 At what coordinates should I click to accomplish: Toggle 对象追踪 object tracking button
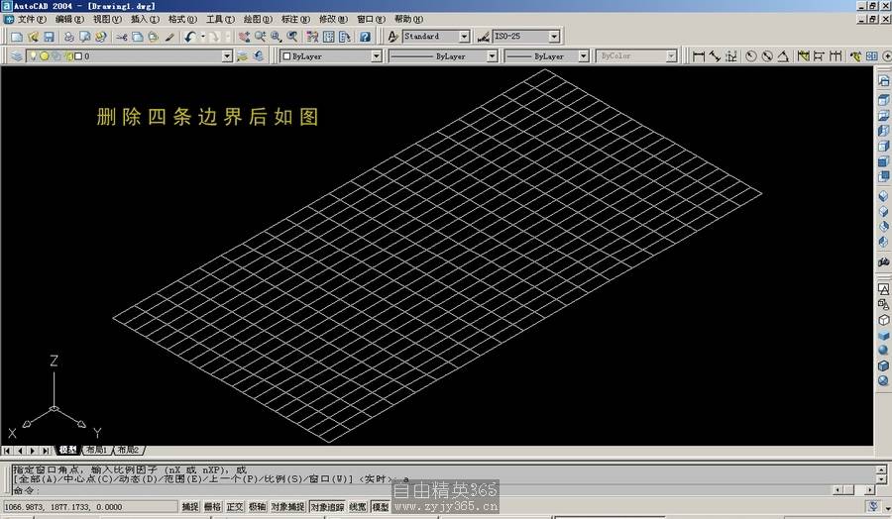tap(326, 506)
